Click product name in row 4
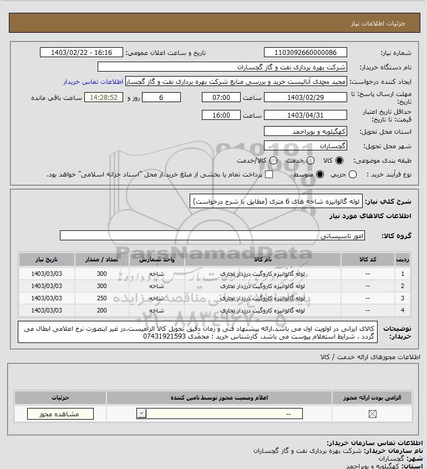The height and width of the screenshot is (469, 427). (262, 310)
